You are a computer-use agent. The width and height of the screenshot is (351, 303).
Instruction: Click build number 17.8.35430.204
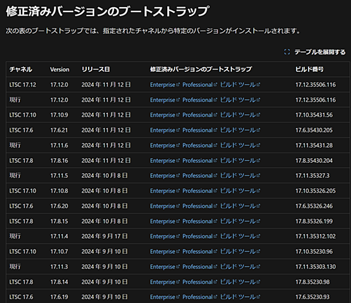[x=314, y=160]
